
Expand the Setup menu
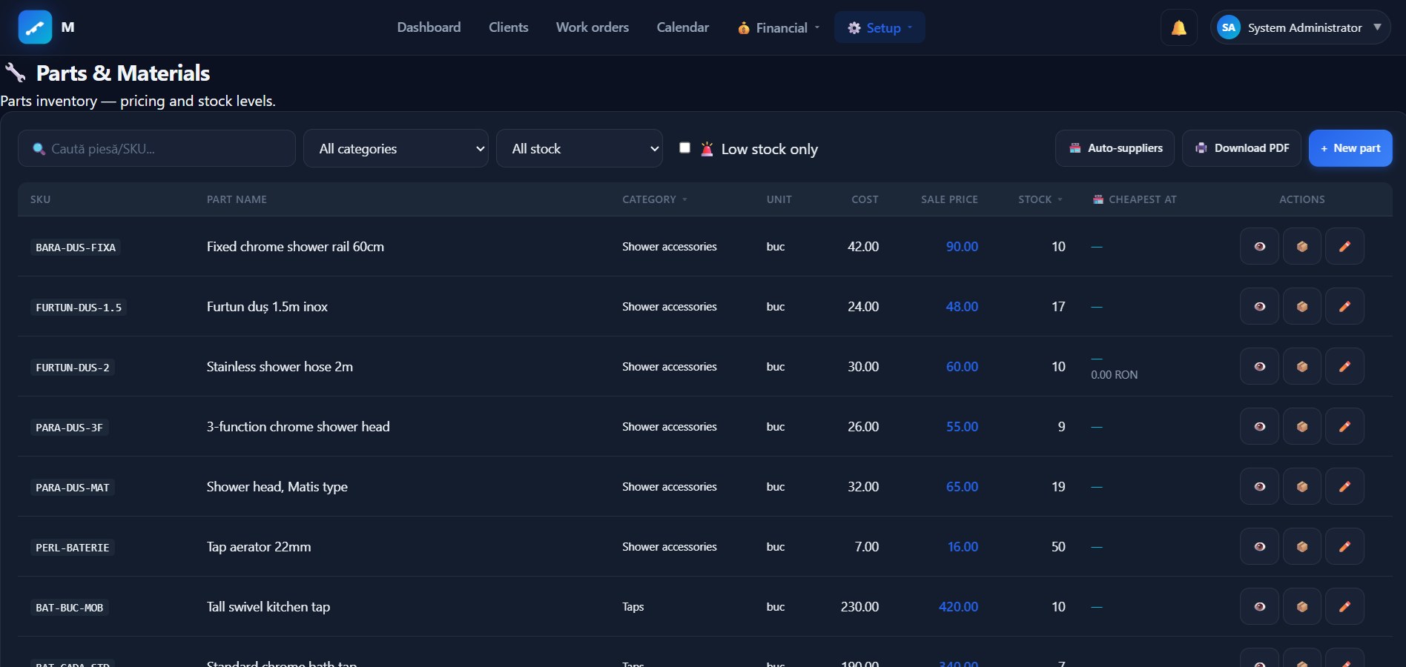879,27
